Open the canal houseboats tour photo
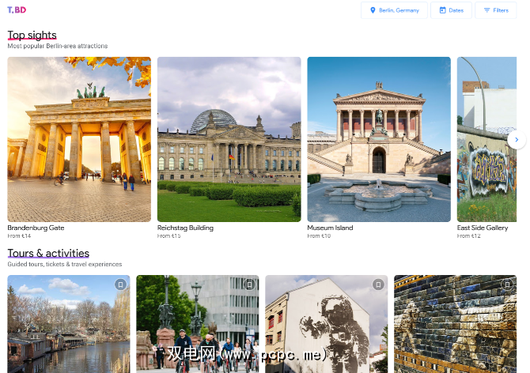Screen dimensions: 530x373 point(69,324)
